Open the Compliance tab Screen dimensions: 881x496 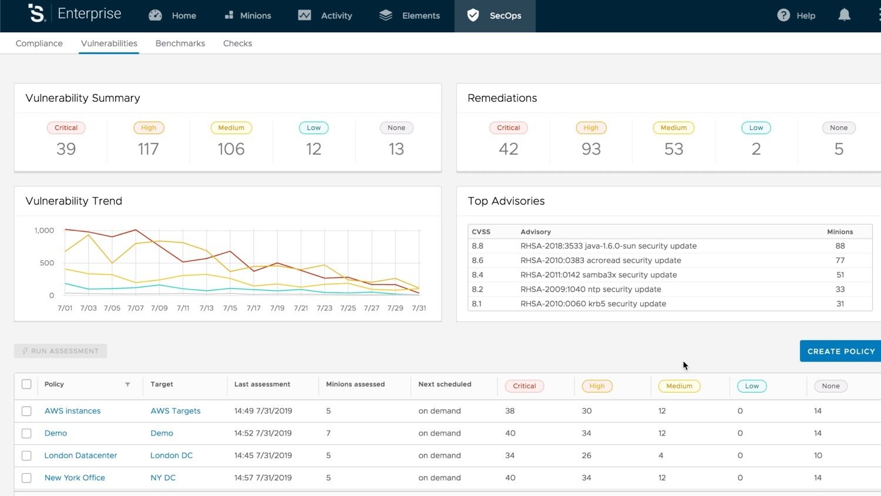pyautogui.click(x=39, y=43)
